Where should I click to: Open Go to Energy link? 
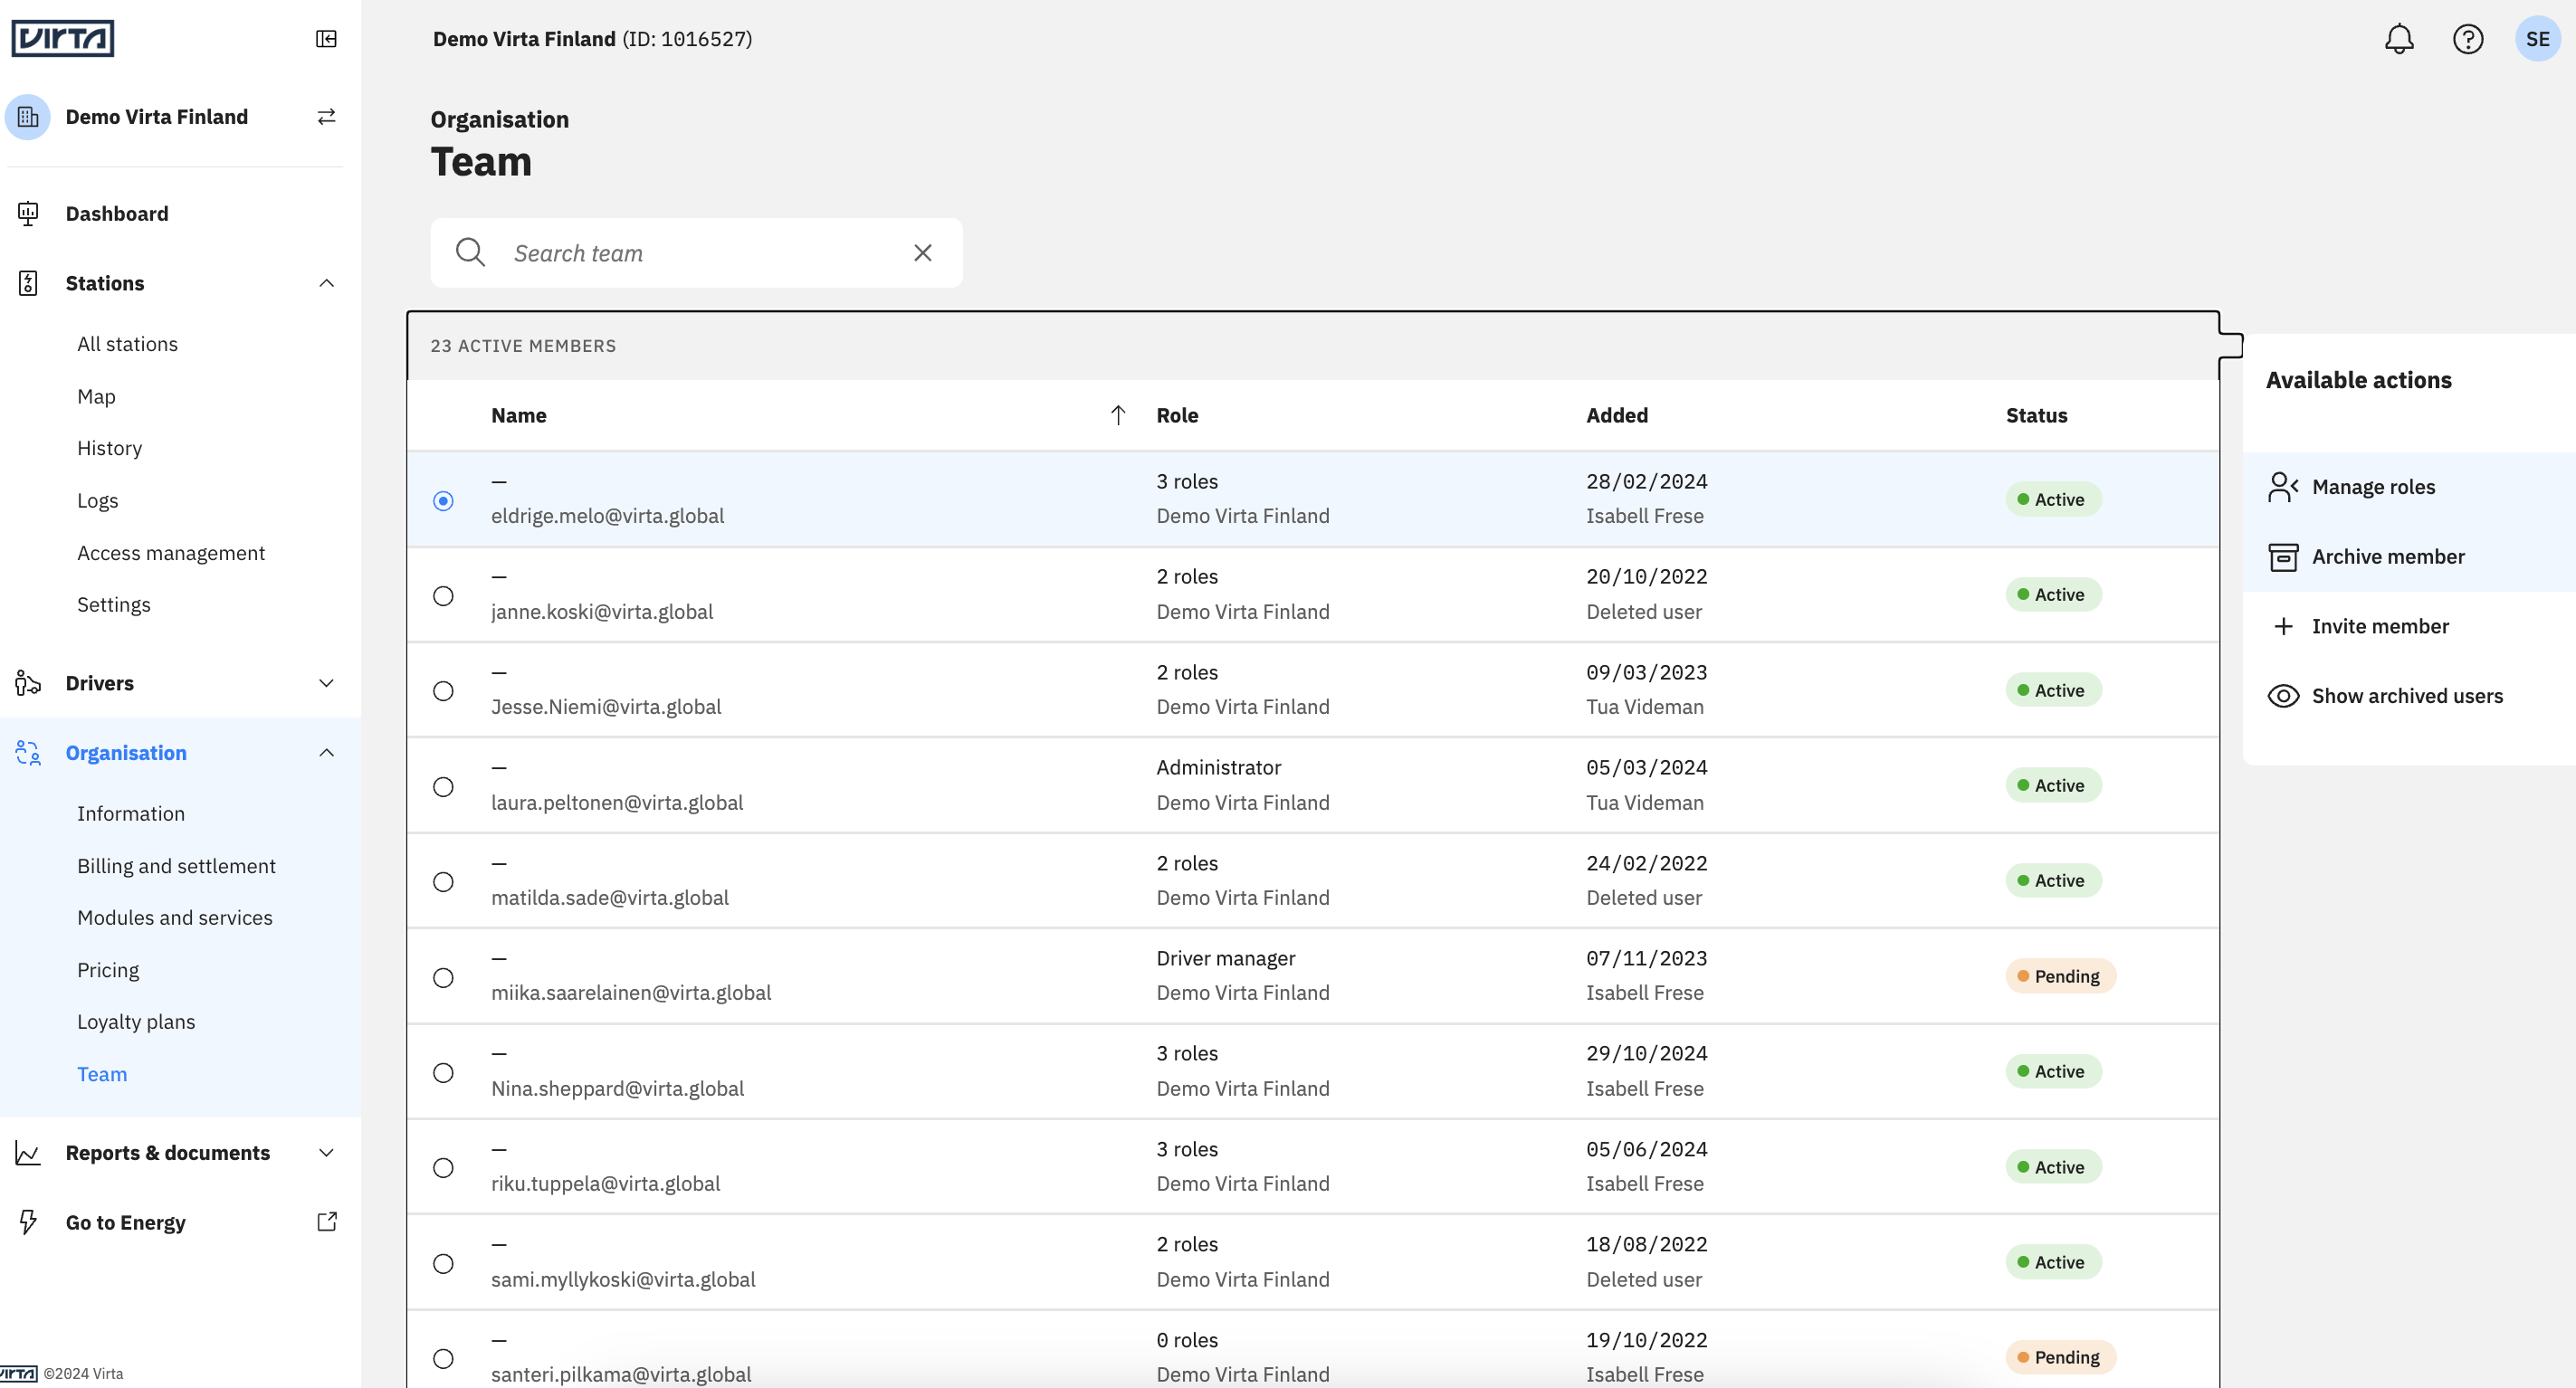[x=126, y=1222]
